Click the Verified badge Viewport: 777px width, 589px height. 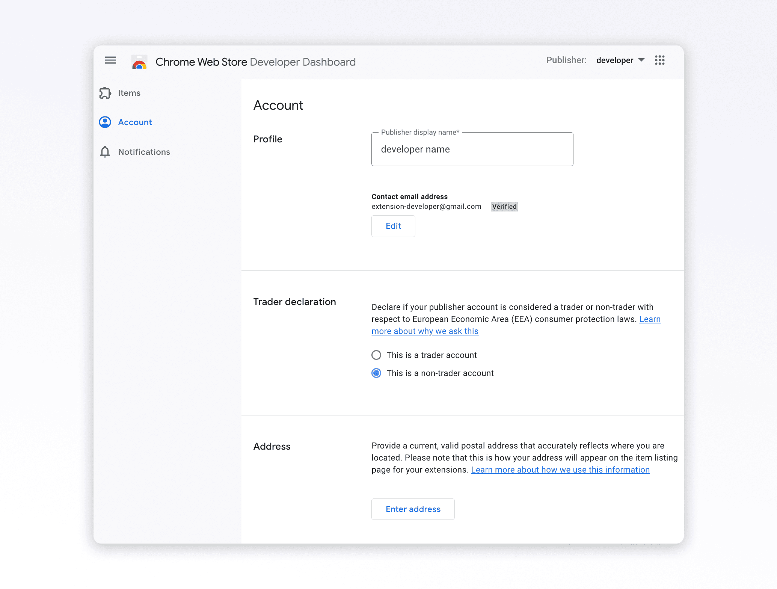coord(504,206)
